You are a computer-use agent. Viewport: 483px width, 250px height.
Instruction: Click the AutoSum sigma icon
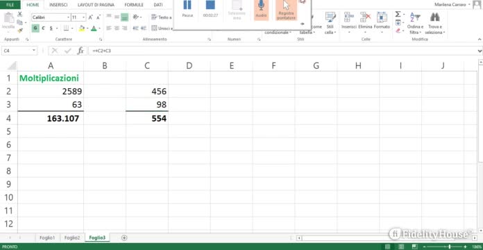(398, 14)
